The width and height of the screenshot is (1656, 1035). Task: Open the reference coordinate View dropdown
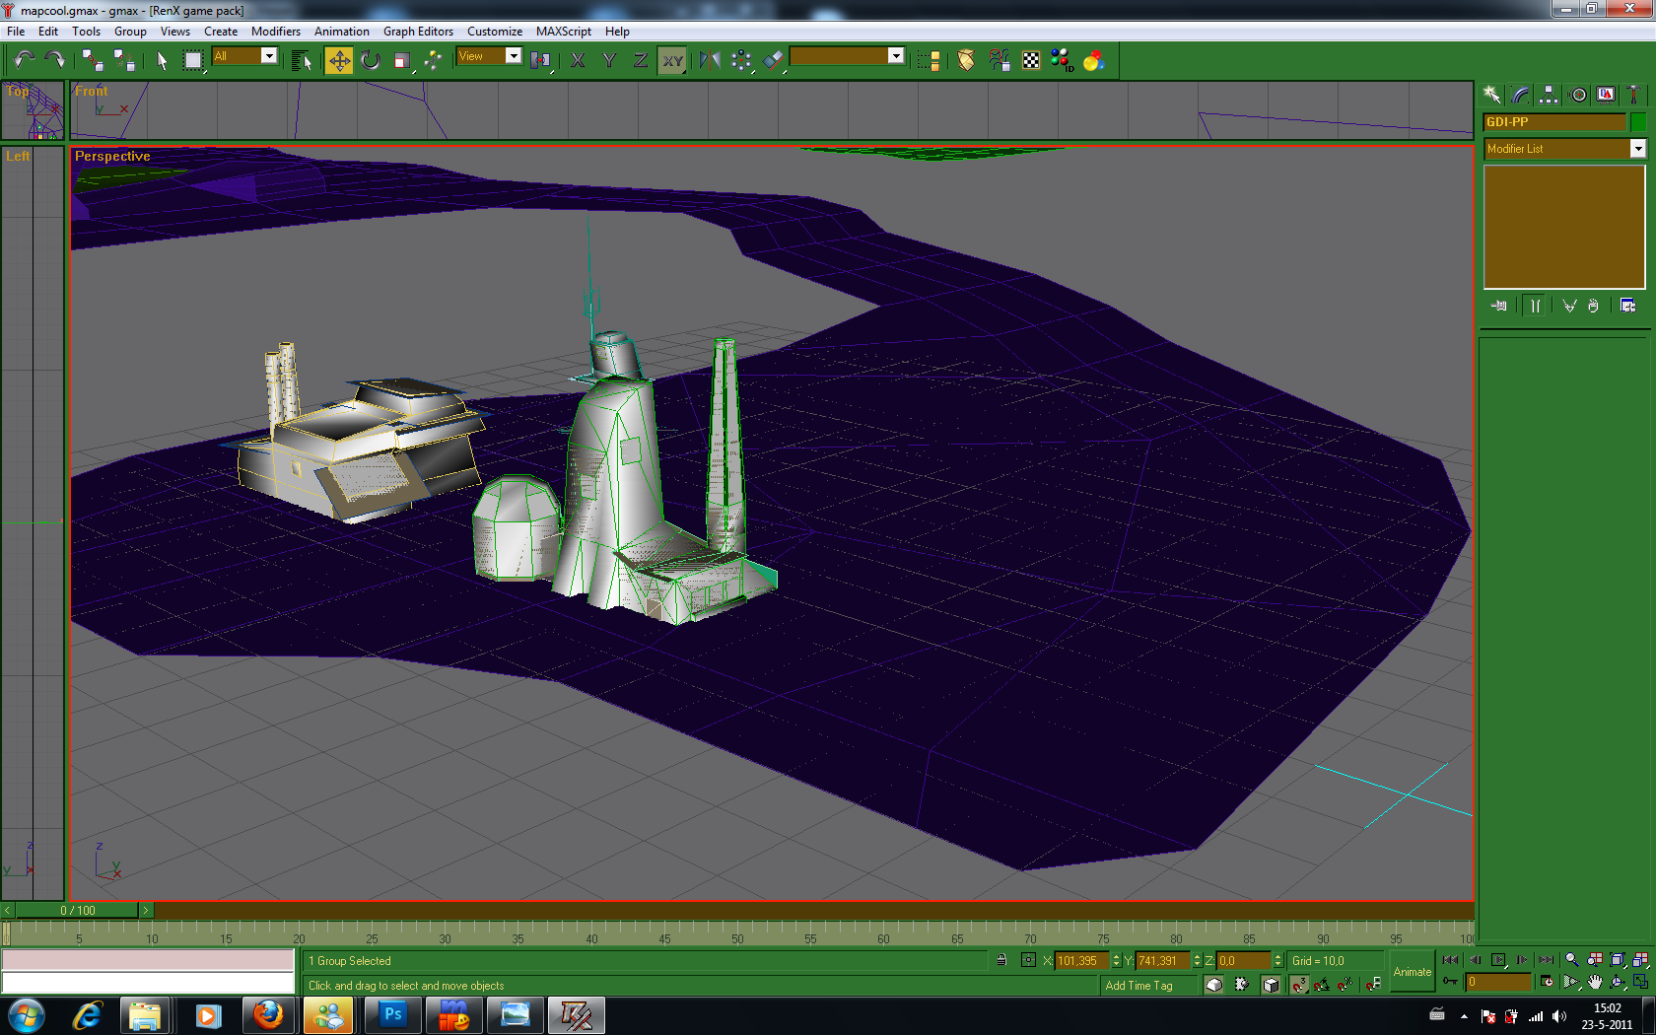click(x=513, y=56)
